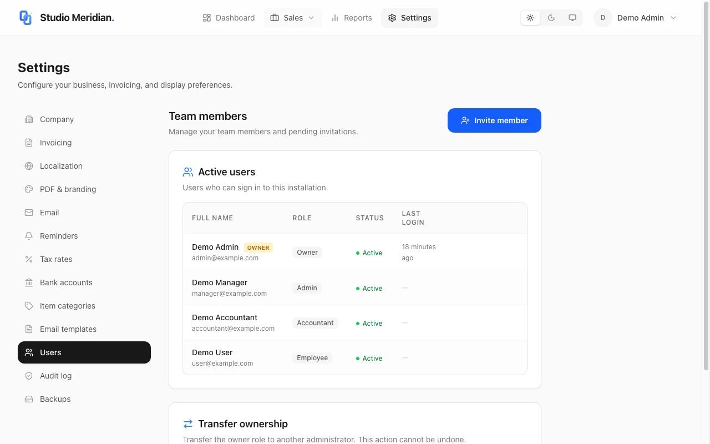
Task: Switch to dark theme moon icon
Action: [551, 18]
